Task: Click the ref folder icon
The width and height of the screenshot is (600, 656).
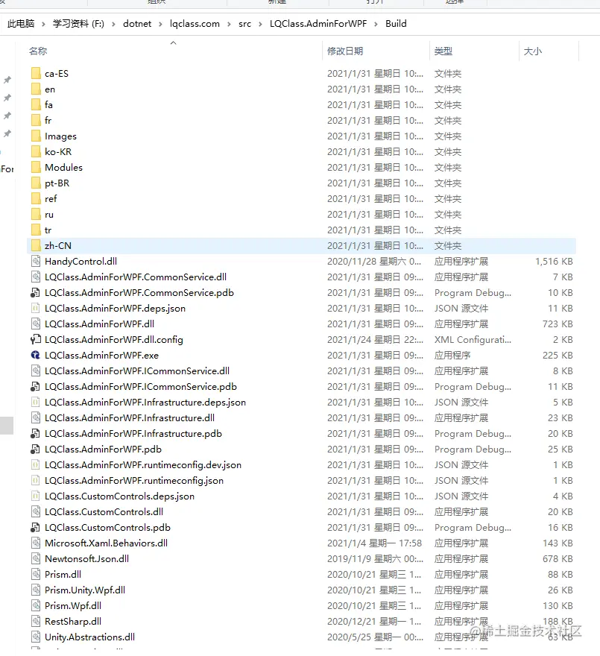Action: point(36,199)
